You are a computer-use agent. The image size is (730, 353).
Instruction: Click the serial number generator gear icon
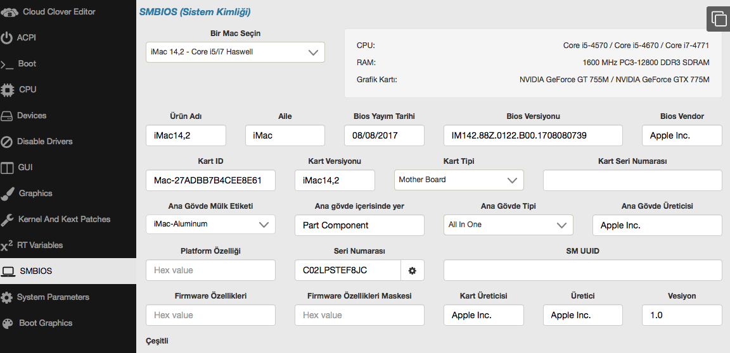(x=413, y=271)
